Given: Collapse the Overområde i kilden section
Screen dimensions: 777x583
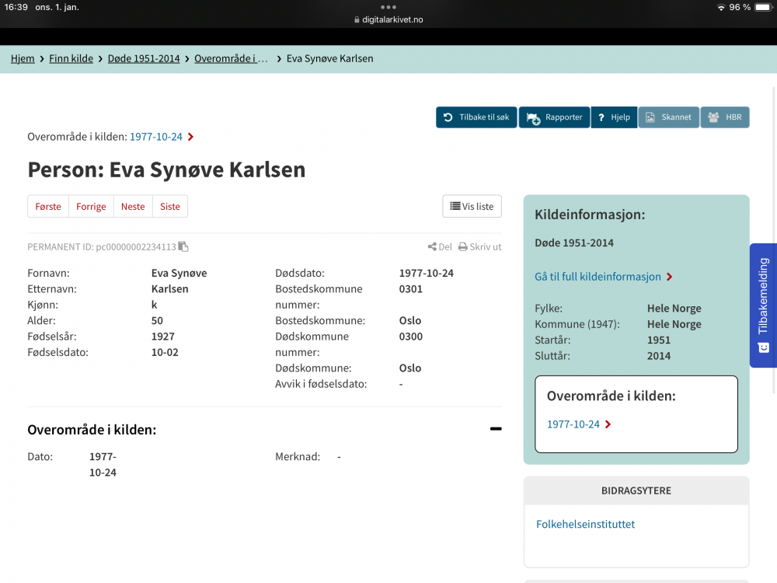Looking at the screenshot, I should (496, 429).
